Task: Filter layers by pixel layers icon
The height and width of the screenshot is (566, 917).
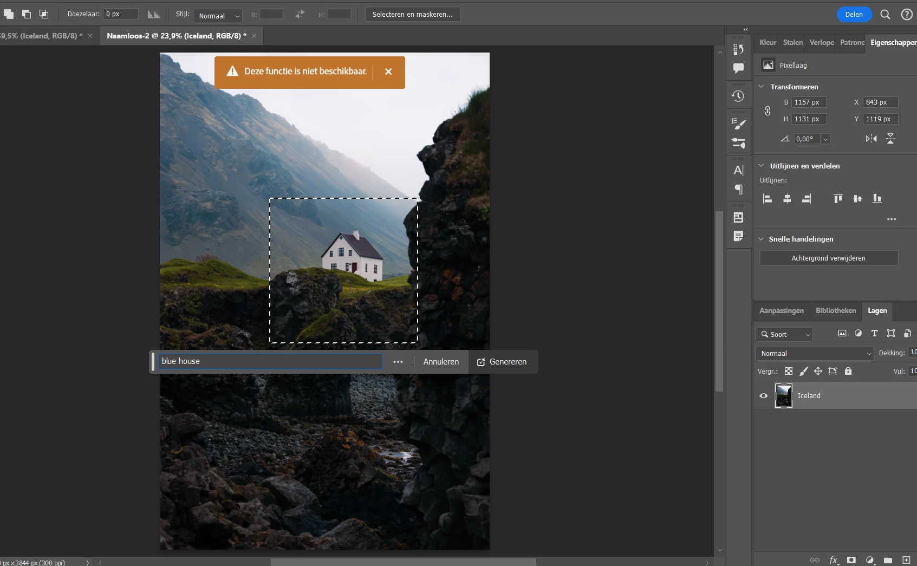Action: [x=842, y=334]
